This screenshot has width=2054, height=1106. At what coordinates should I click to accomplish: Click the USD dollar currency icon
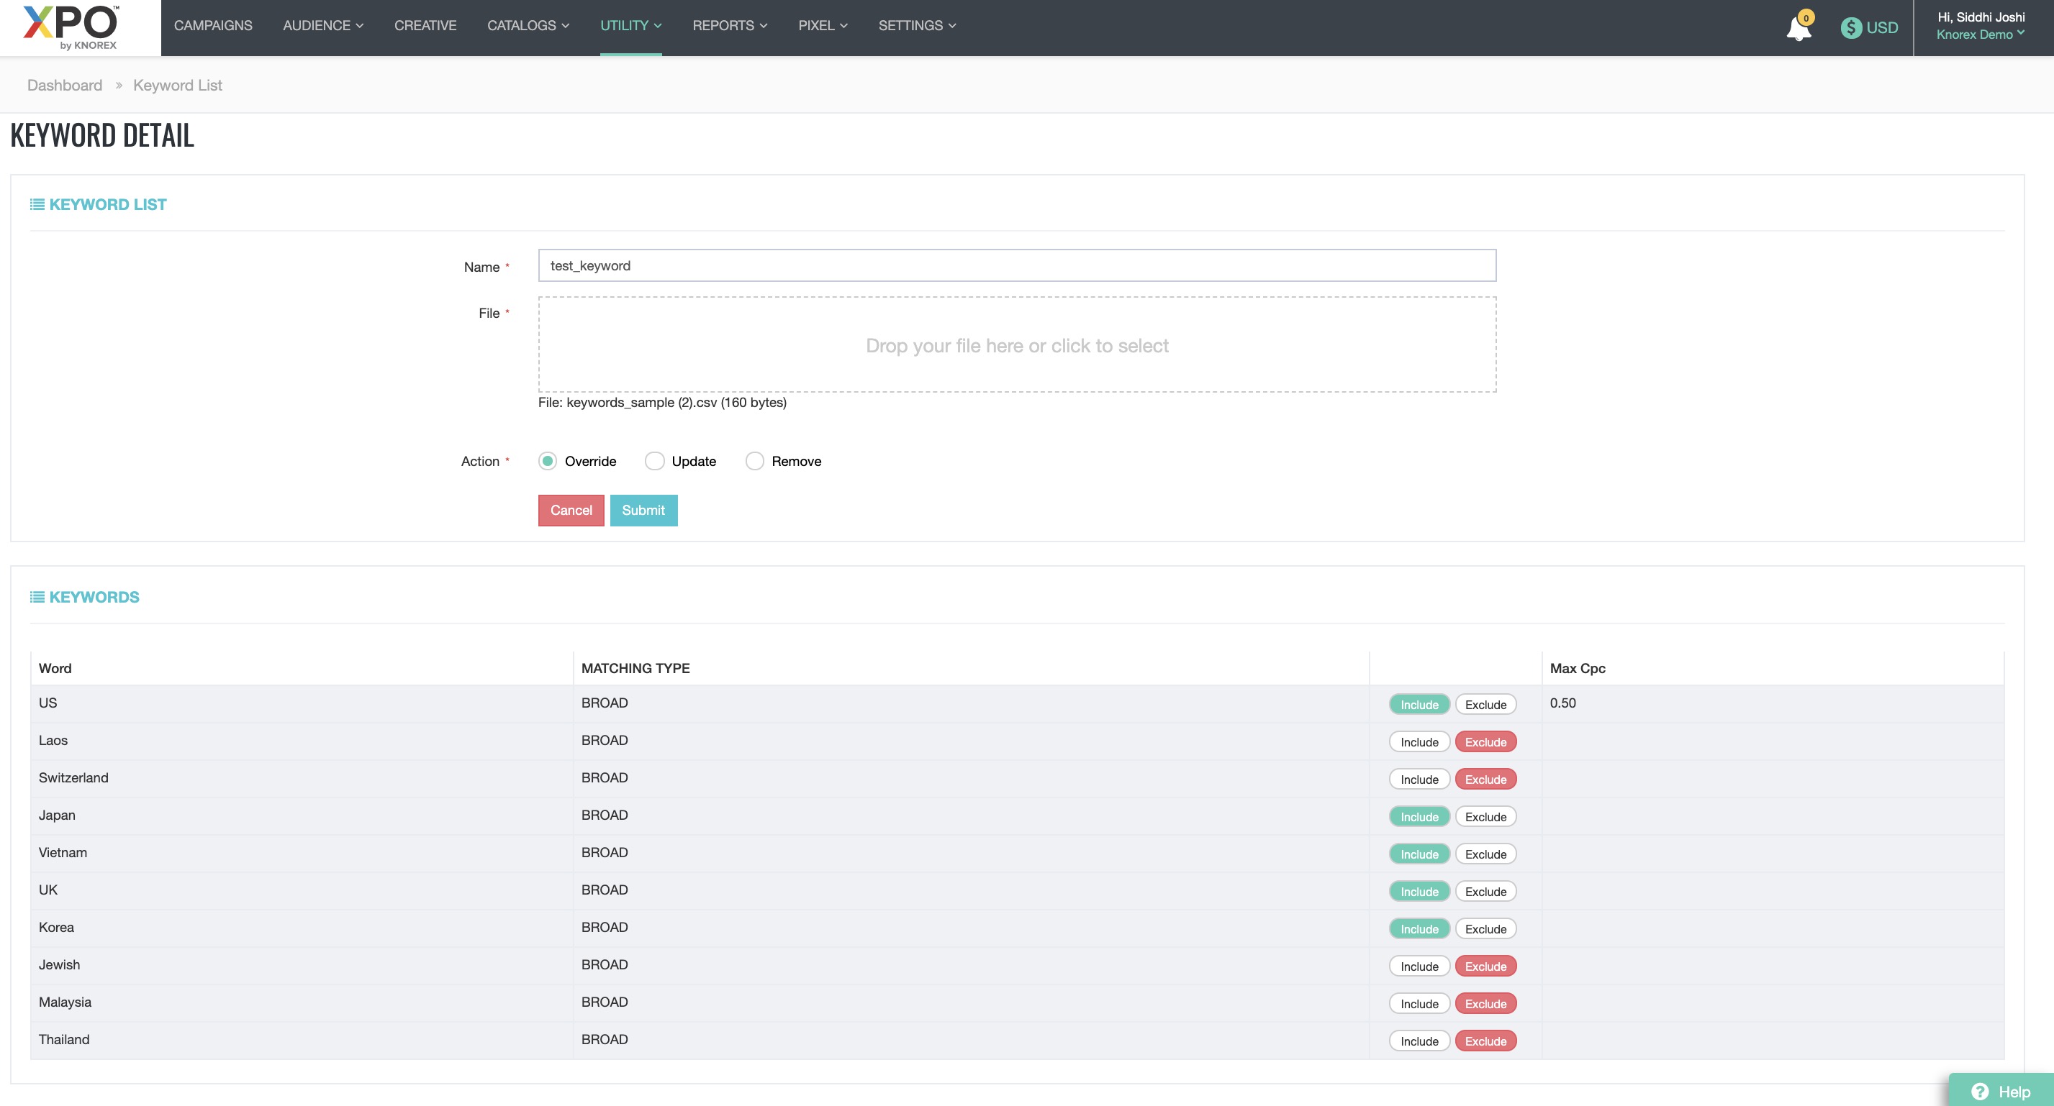tap(1850, 28)
